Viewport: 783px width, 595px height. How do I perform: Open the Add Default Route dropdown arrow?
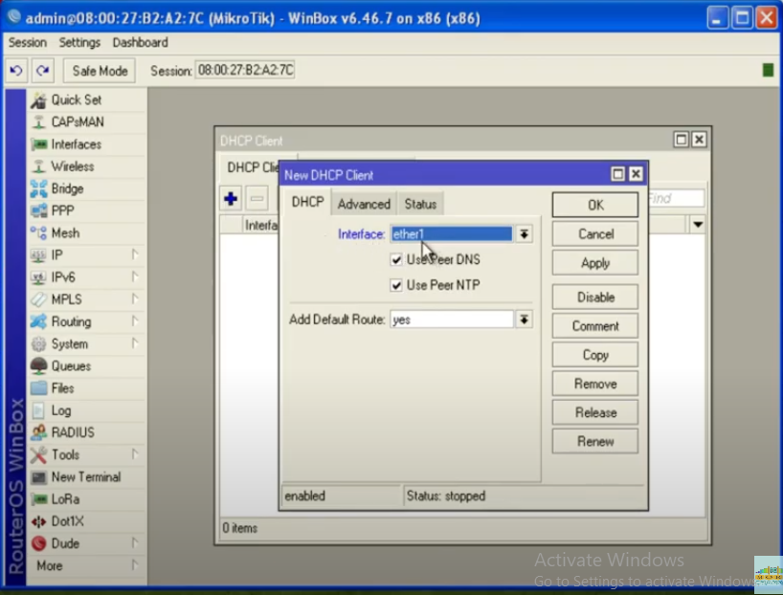click(x=524, y=320)
